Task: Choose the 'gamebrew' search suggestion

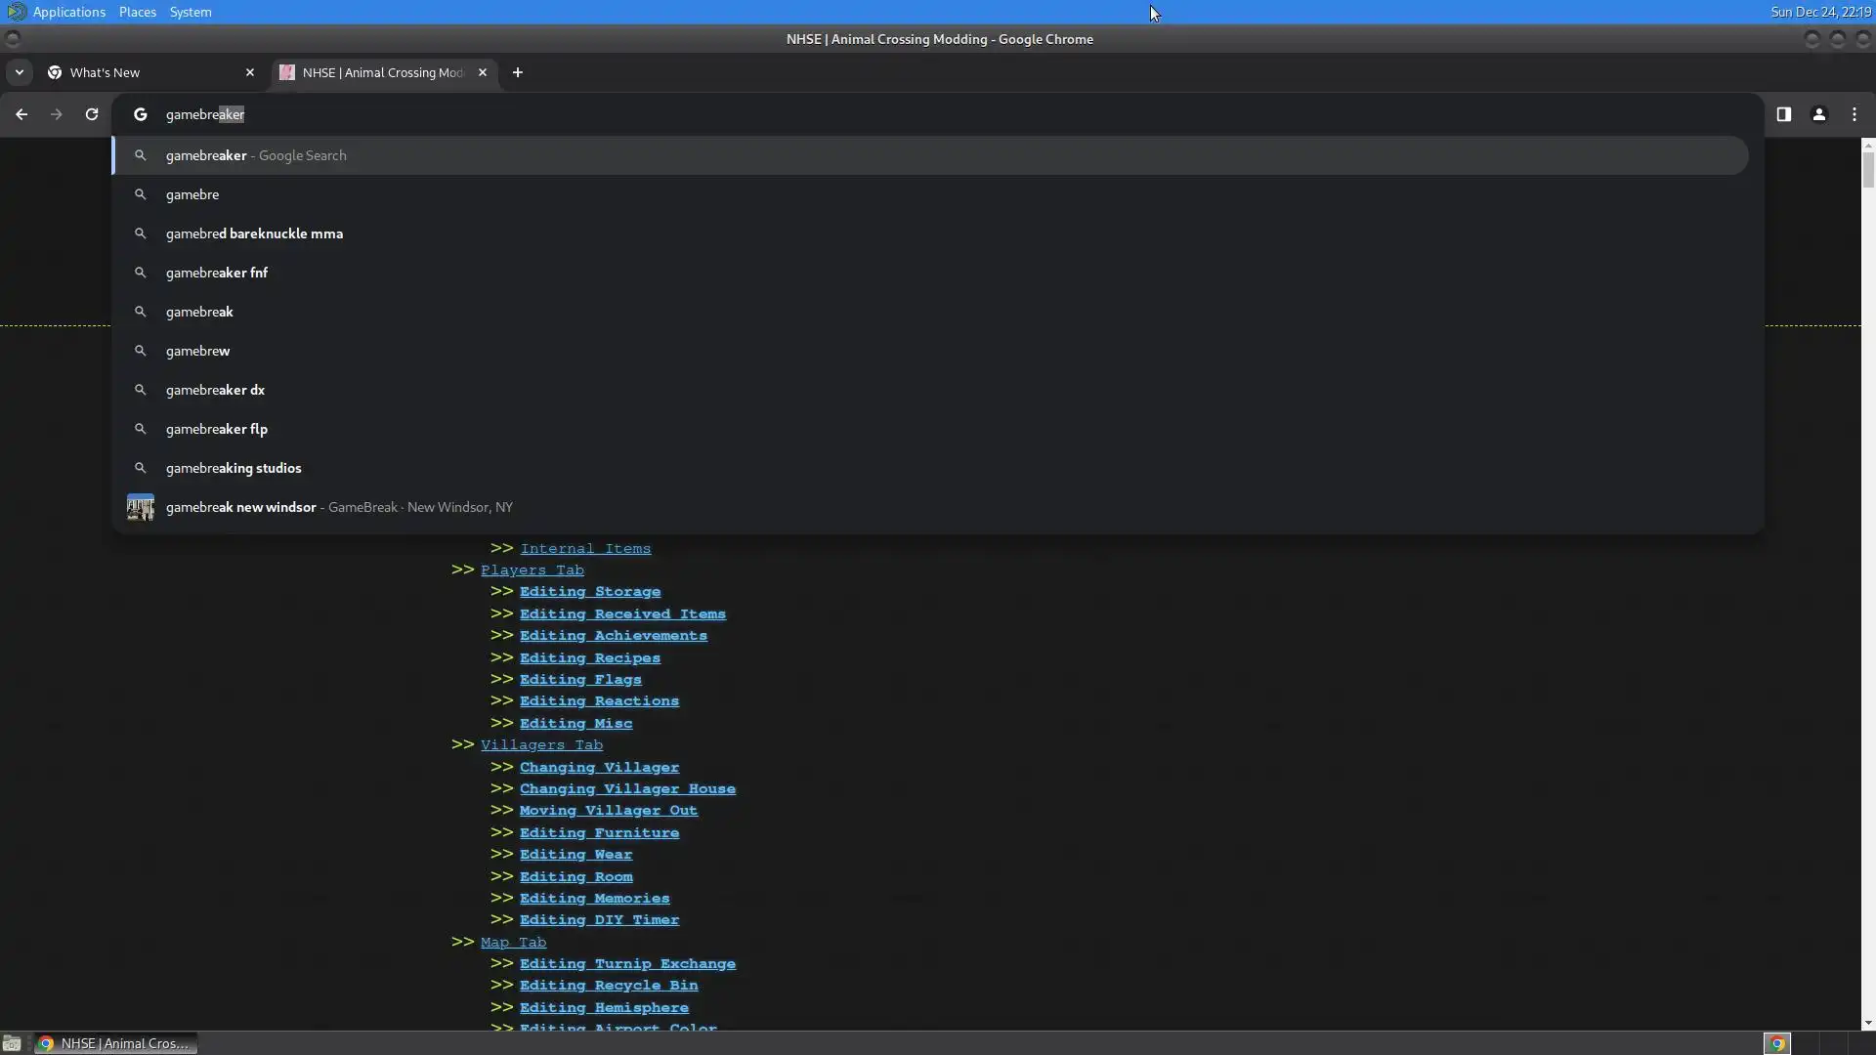Action: (x=198, y=351)
